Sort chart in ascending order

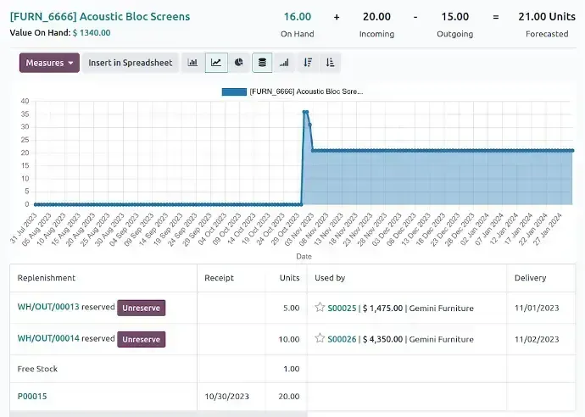coord(330,63)
